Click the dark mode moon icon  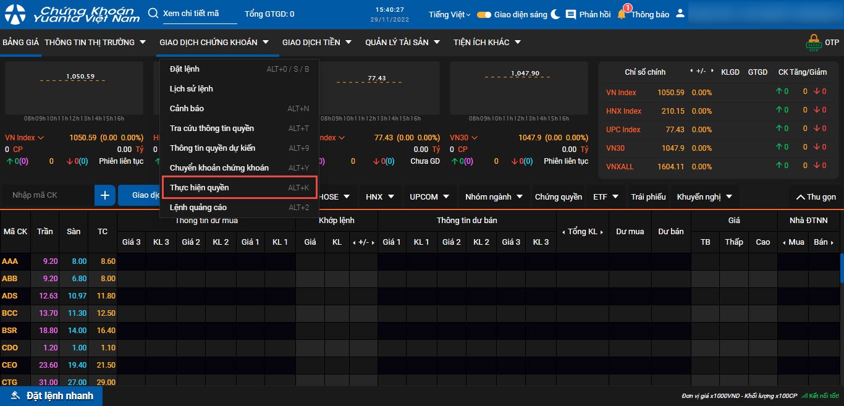(555, 14)
